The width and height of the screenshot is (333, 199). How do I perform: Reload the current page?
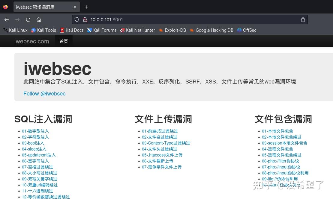click(28, 19)
